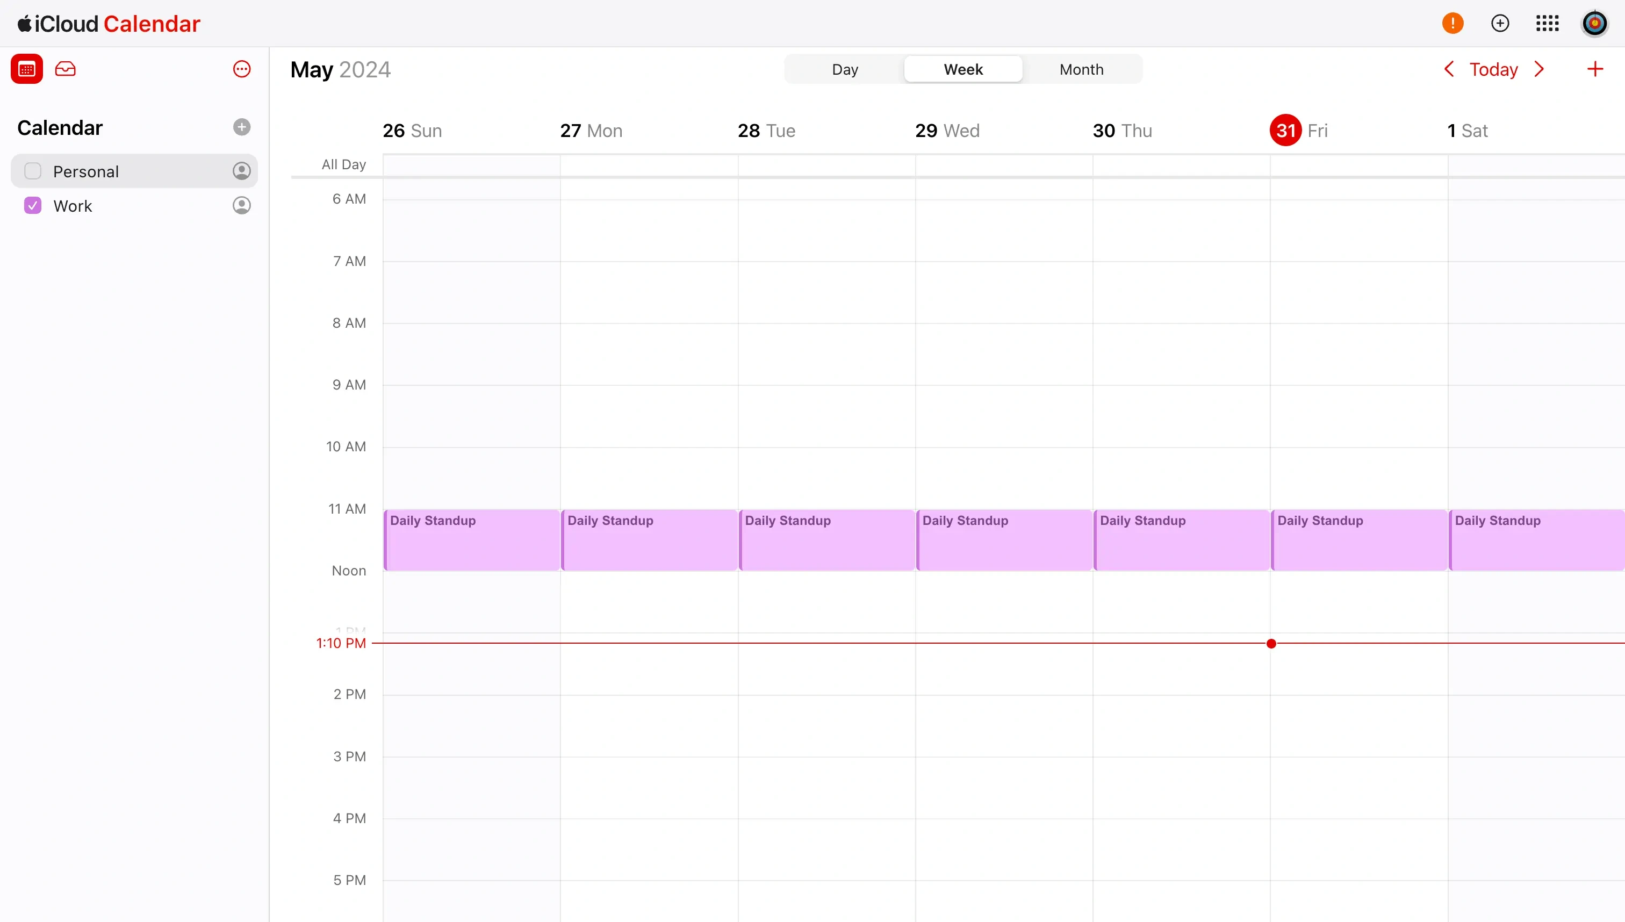This screenshot has height=922, width=1625.
Task: Click the add new event plus icon
Action: coord(1596,69)
